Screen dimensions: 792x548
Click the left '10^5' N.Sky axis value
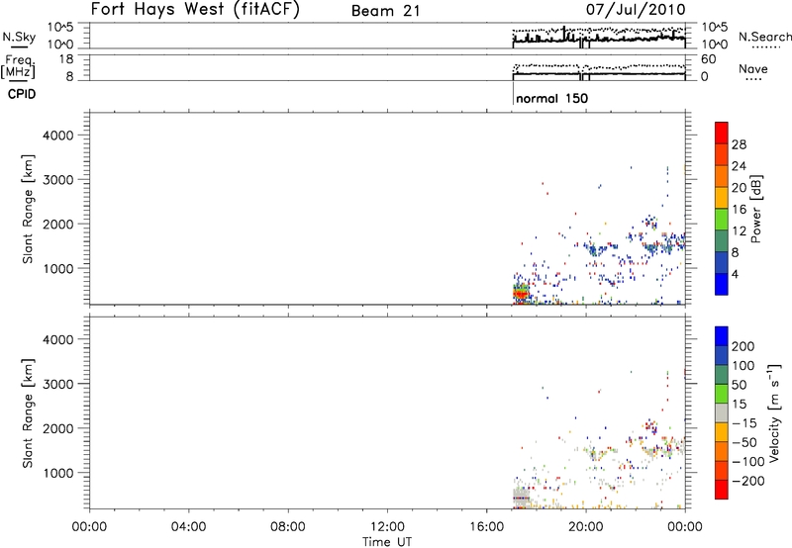(x=60, y=28)
